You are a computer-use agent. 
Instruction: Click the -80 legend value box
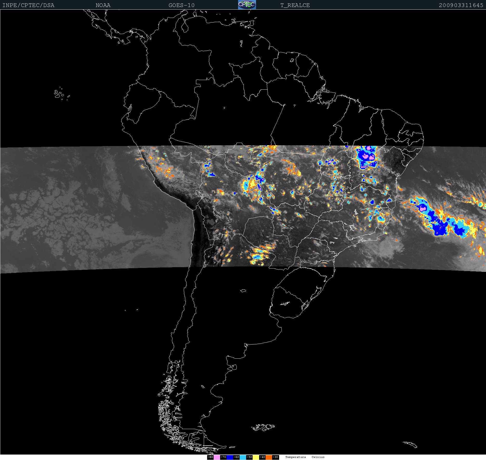pos(211,457)
